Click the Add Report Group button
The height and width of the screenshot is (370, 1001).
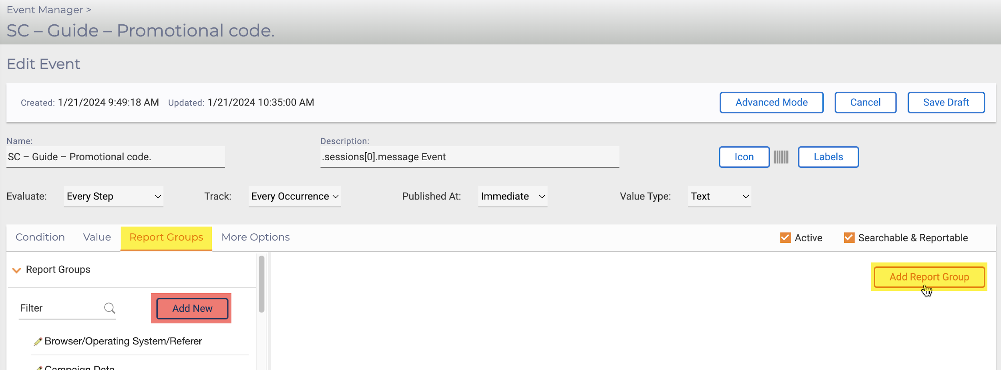click(x=929, y=277)
